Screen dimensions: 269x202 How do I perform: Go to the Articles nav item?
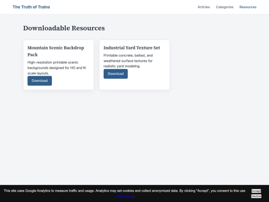click(x=204, y=7)
